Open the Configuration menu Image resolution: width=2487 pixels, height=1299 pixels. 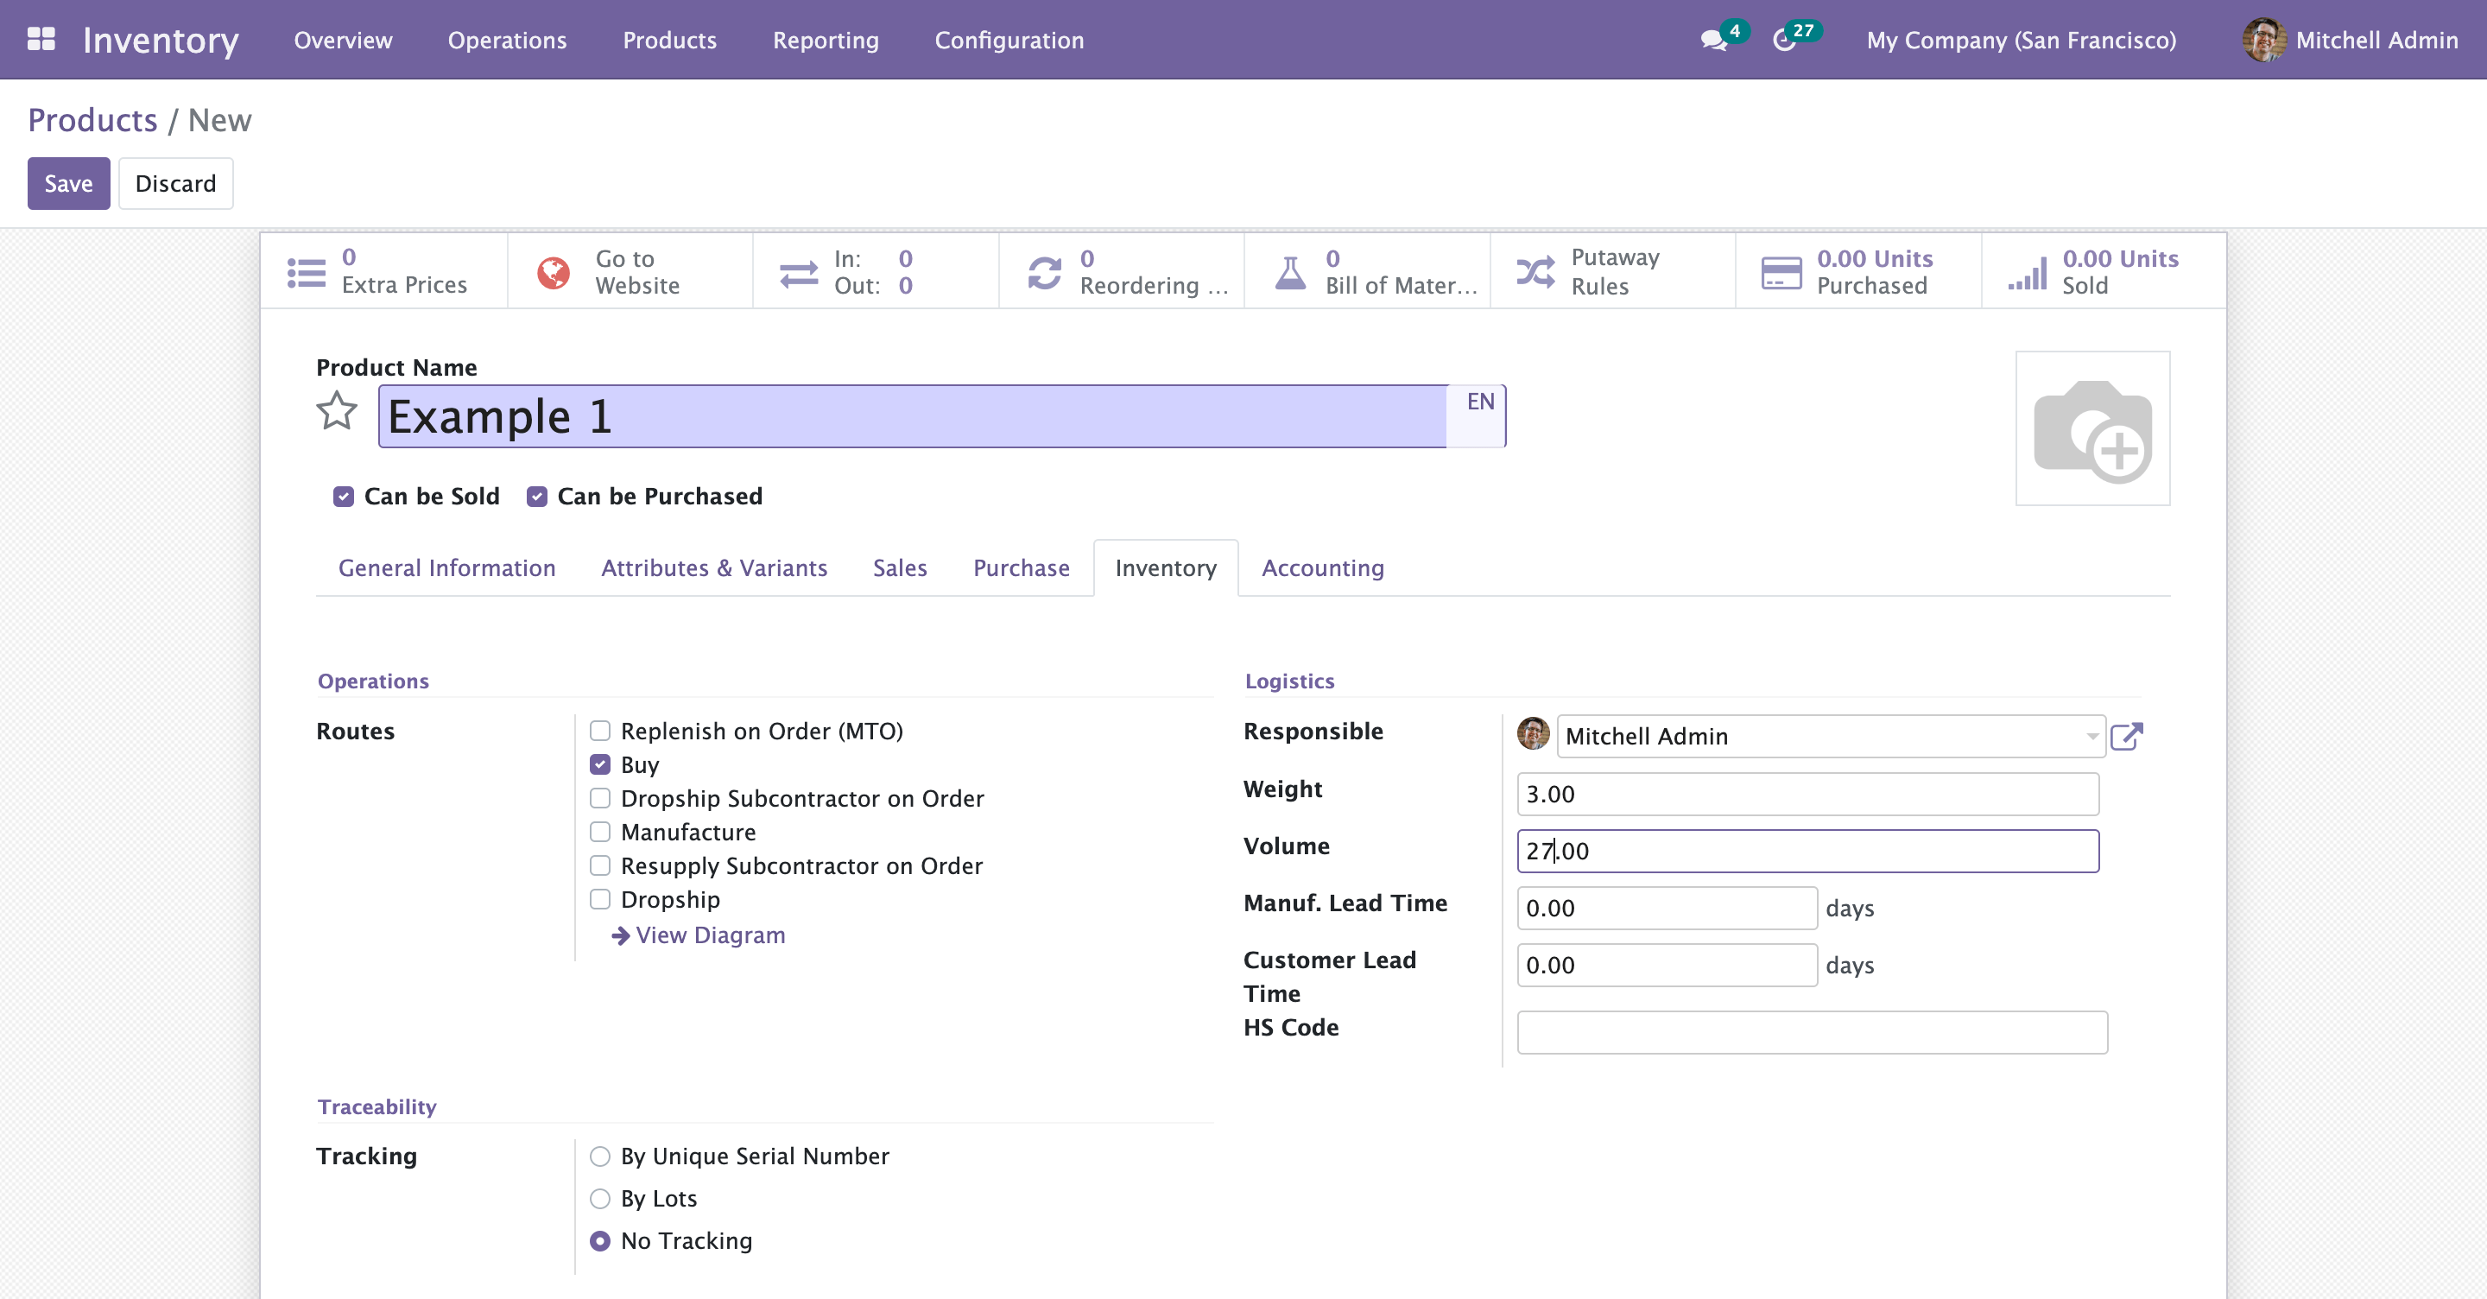click(1008, 41)
